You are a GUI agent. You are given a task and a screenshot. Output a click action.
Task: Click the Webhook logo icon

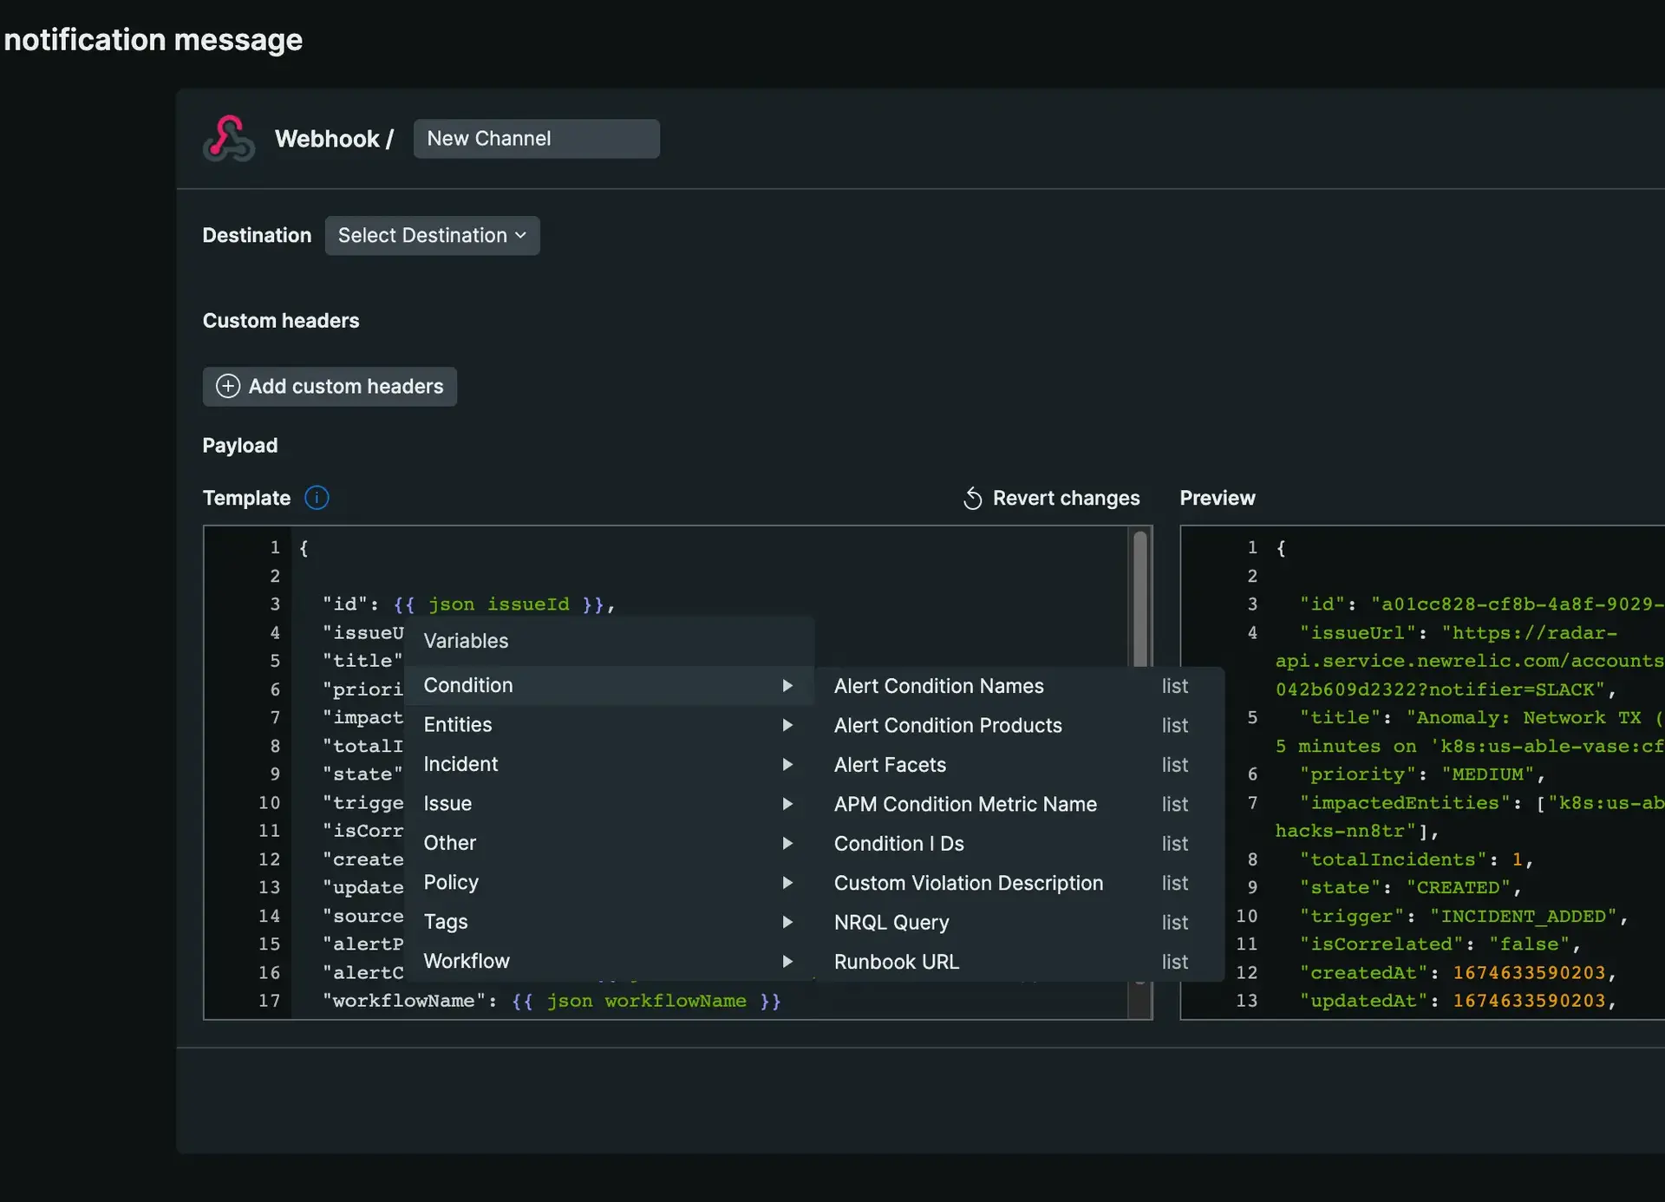point(229,139)
